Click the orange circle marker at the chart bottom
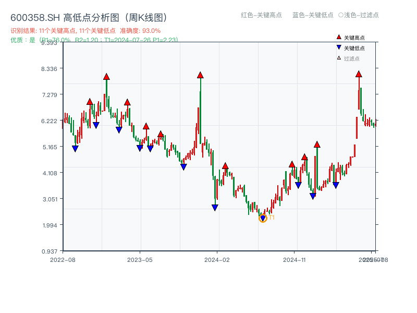 (x=263, y=218)
